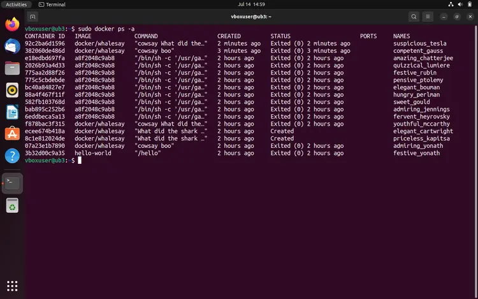
Task: Click the hello-world image name
Action: (x=93, y=153)
